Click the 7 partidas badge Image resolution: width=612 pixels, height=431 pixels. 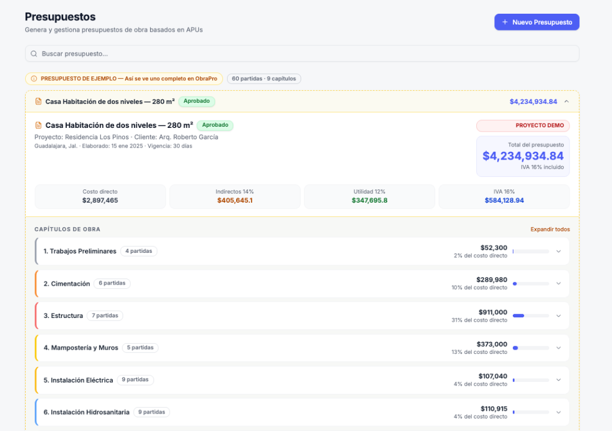pos(105,316)
